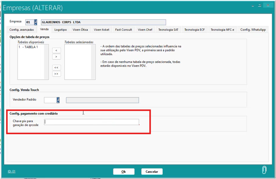The width and height of the screenshot is (276, 179).
Task: Select '1 - TABELA 1' in Tabelas disponíveis
Action: click(x=28, y=47)
